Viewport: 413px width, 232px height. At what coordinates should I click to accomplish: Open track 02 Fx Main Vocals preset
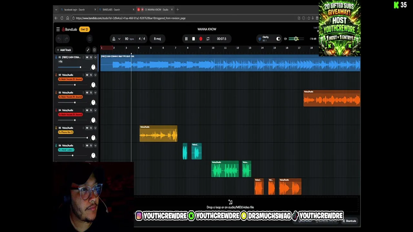70,79
